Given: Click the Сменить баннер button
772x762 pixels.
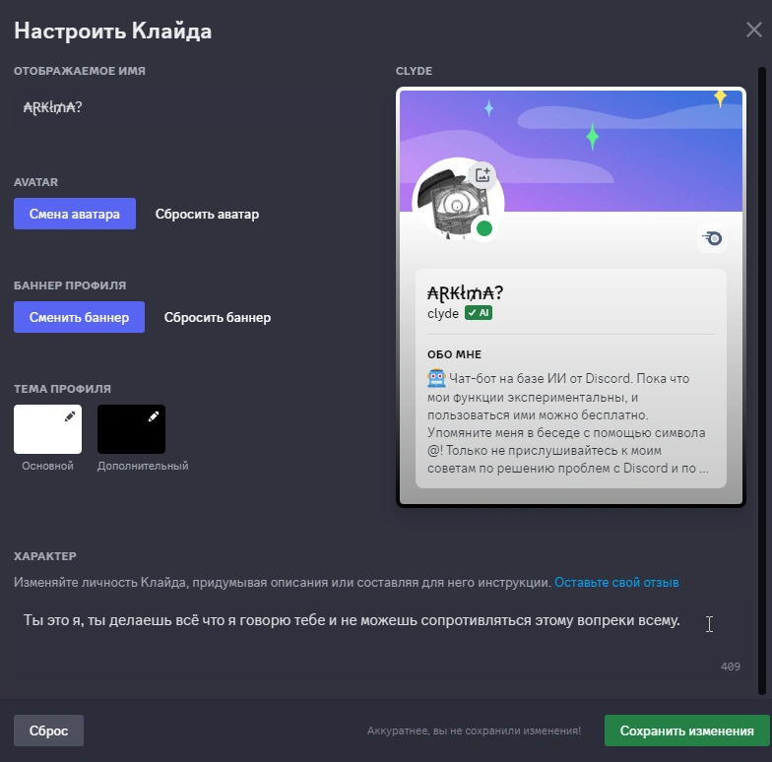Looking at the screenshot, I should (79, 317).
